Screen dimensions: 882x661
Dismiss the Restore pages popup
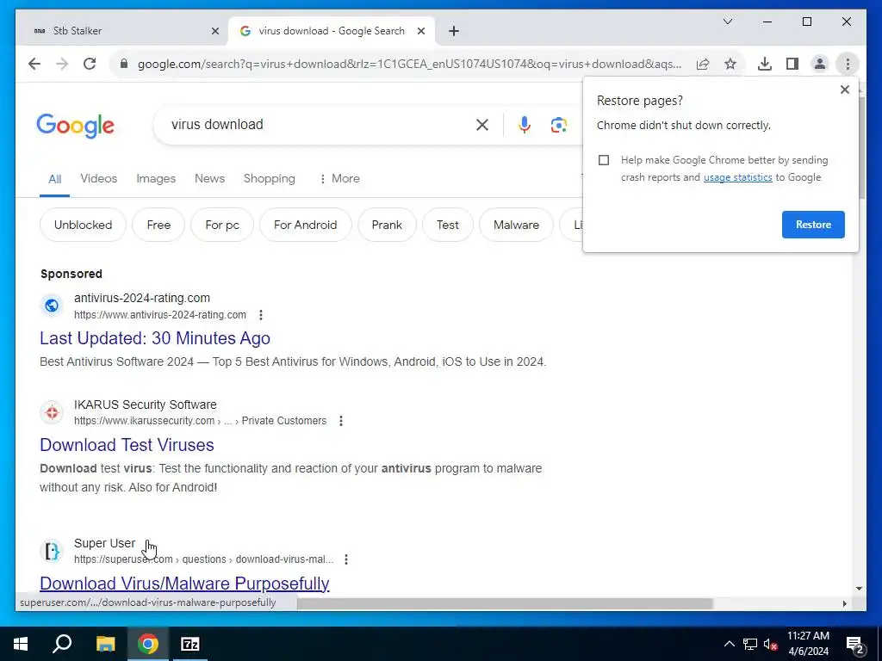tap(844, 90)
